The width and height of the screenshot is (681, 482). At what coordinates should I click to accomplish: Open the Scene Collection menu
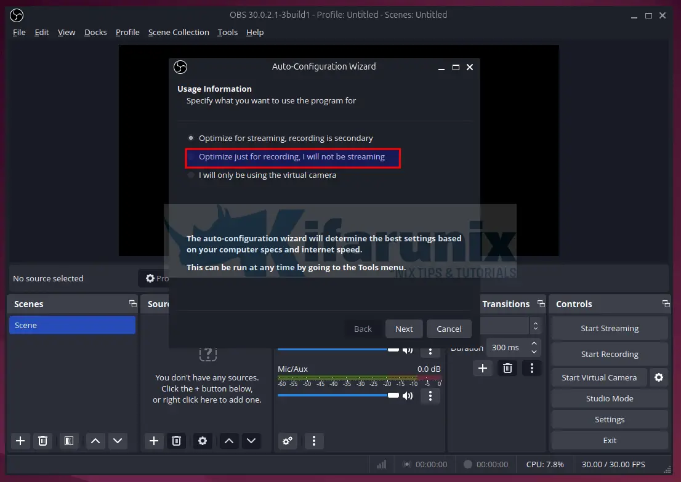pos(179,33)
